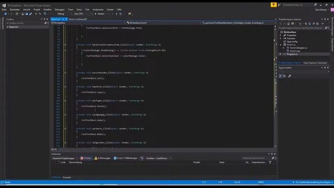The width and height of the screenshot is (334, 188).
Task: Select the Allgemein group in Toolbox
Action: click(27, 27)
